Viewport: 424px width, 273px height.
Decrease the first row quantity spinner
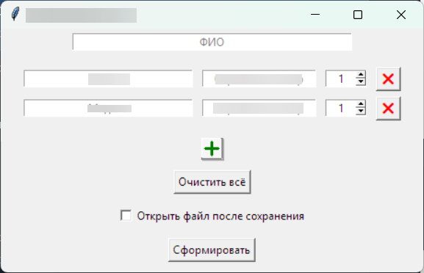click(x=361, y=81)
